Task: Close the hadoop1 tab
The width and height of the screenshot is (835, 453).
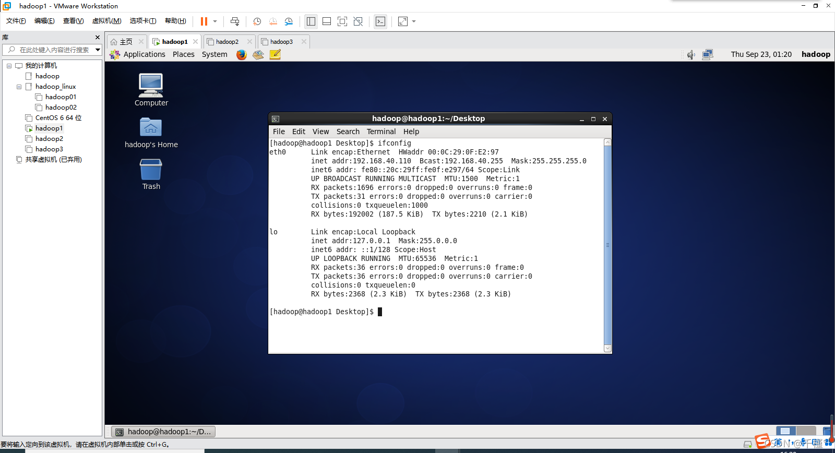Action: pos(195,42)
